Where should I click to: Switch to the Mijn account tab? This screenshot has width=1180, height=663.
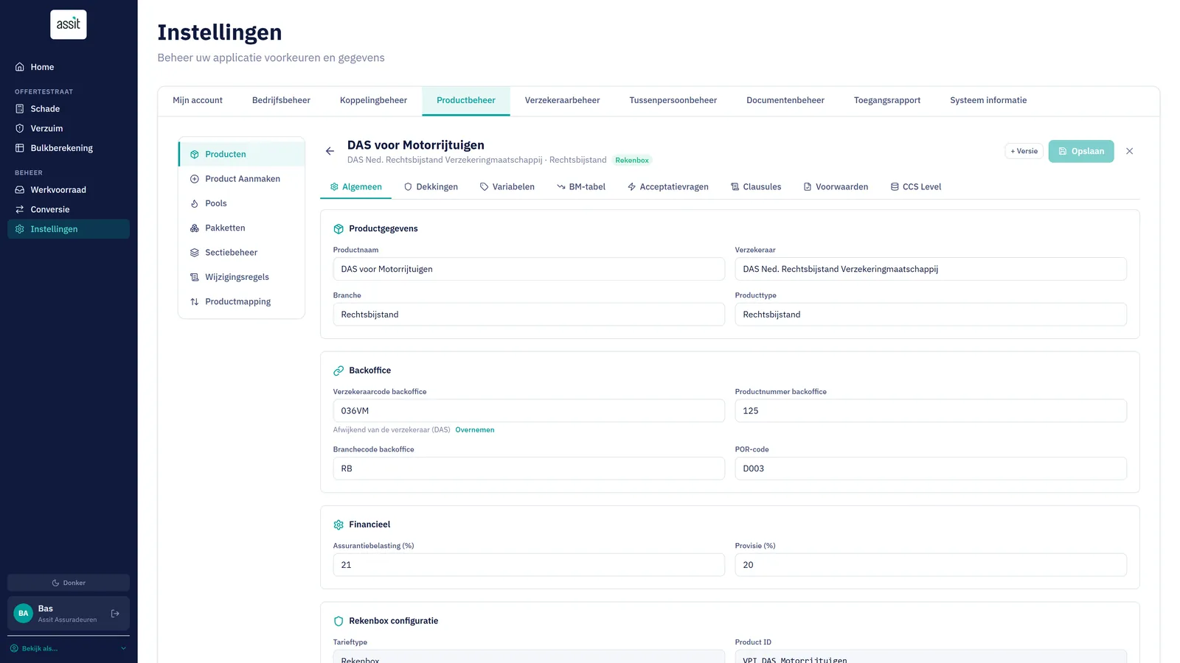(x=198, y=101)
